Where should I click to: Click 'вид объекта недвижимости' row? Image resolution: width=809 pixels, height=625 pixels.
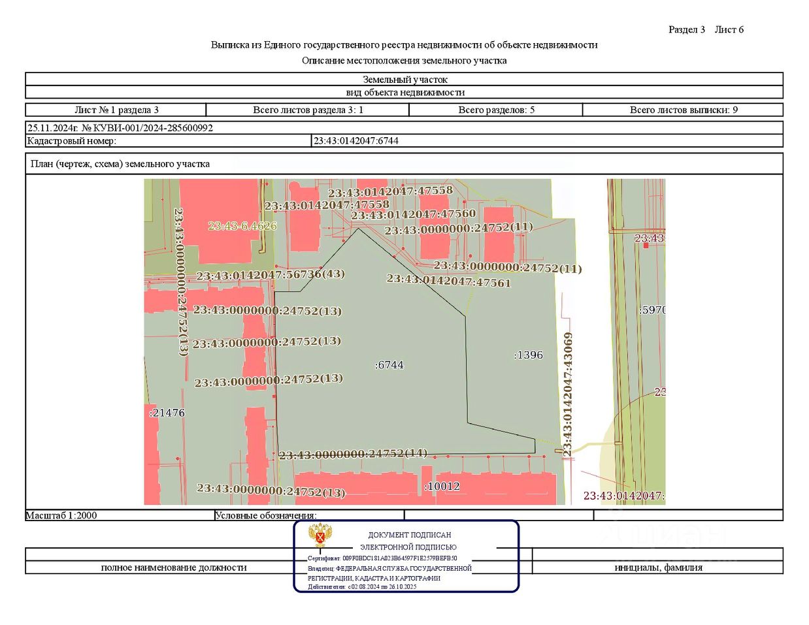tap(404, 92)
